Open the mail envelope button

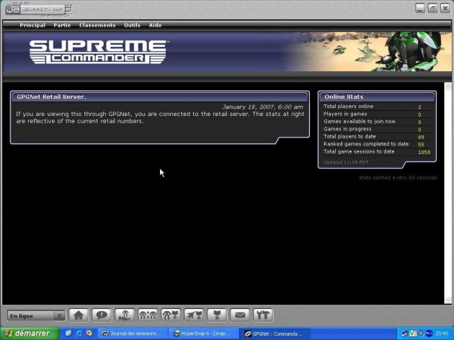click(x=240, y=315)
